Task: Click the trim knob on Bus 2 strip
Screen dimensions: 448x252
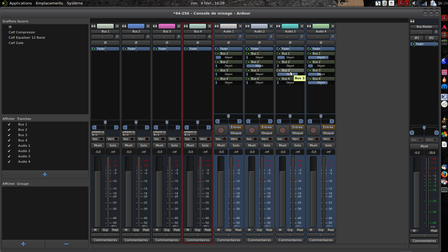Action: pos(148,37)
